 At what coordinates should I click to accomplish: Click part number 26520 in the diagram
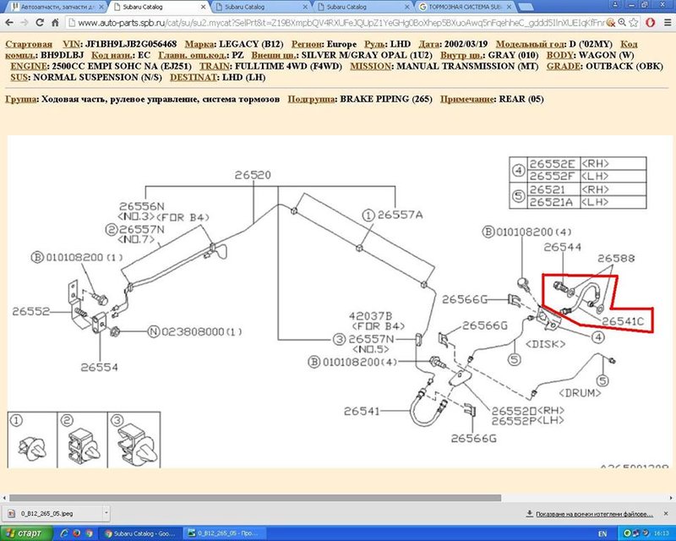coord(253,175)
